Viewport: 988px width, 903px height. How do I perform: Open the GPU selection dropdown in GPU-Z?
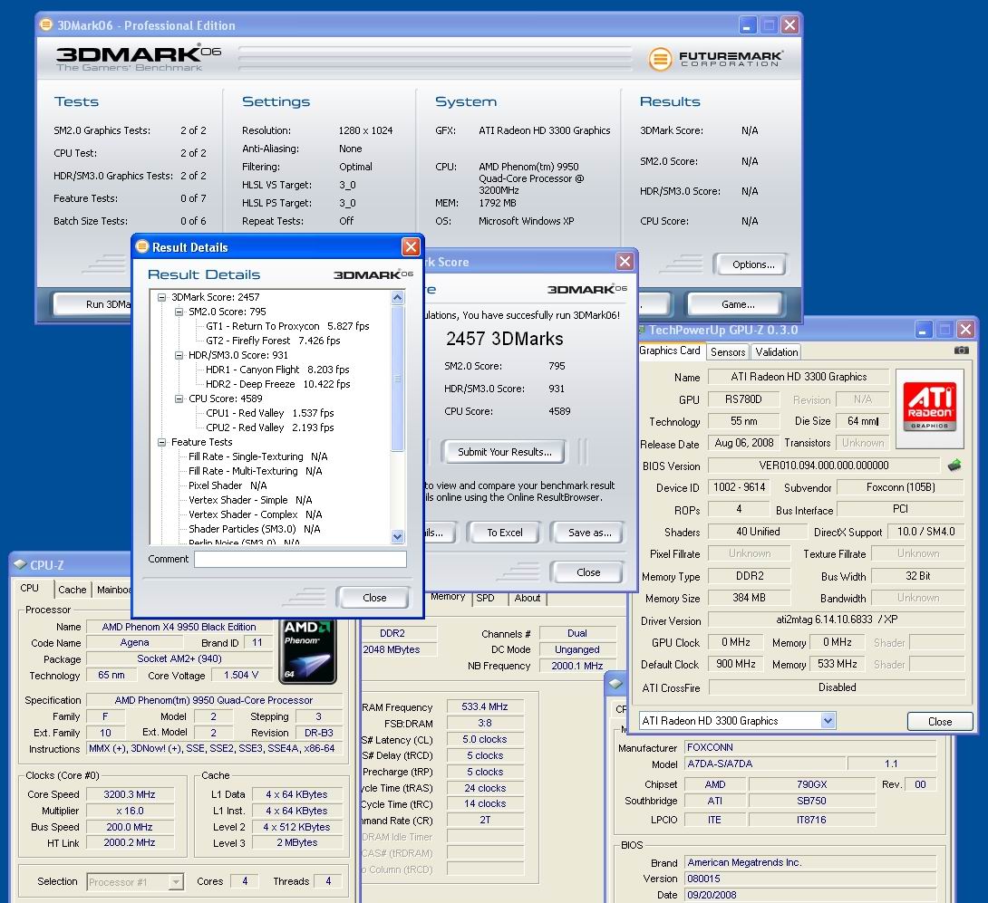[x=828, y=721]
